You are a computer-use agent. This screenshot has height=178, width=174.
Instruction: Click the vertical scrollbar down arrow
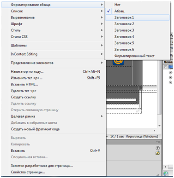click(159, 126)
